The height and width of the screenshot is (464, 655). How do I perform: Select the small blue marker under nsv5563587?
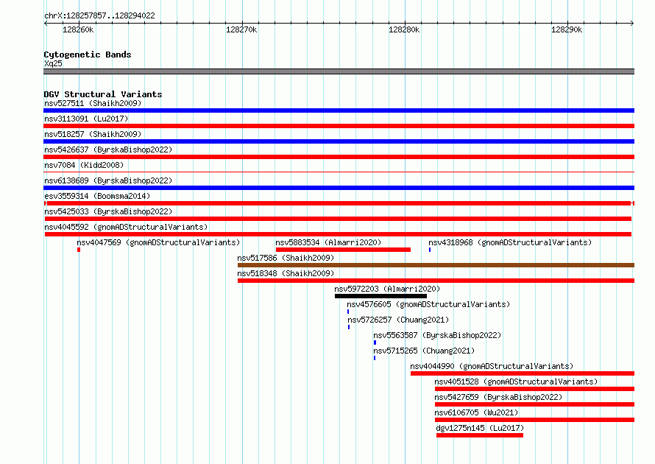(x=375, y=342)
